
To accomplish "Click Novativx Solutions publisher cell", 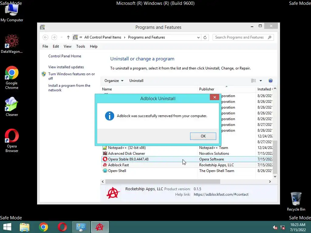I will 214,153.
